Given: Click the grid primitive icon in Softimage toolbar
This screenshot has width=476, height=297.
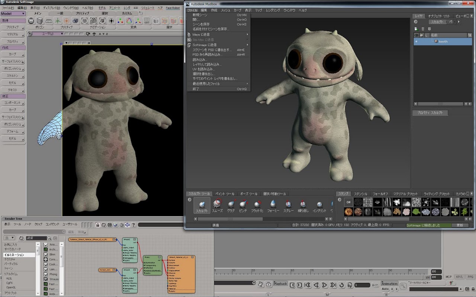Looking at the screenshot, I should 49,21.
